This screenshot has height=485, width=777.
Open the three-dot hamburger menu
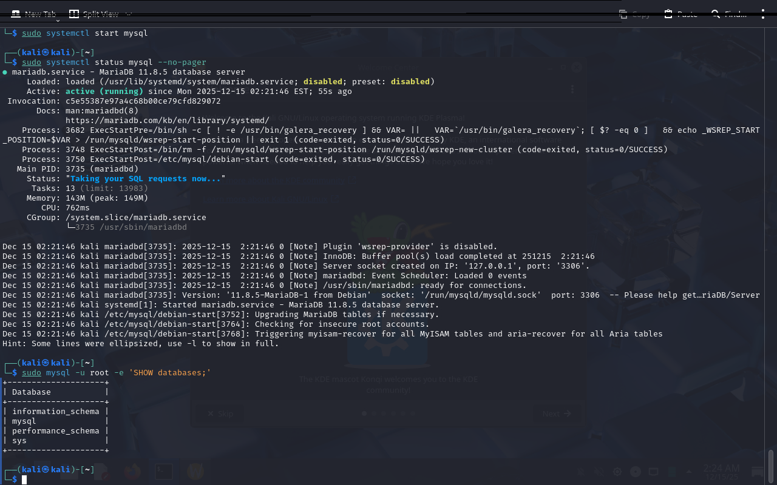763,14
